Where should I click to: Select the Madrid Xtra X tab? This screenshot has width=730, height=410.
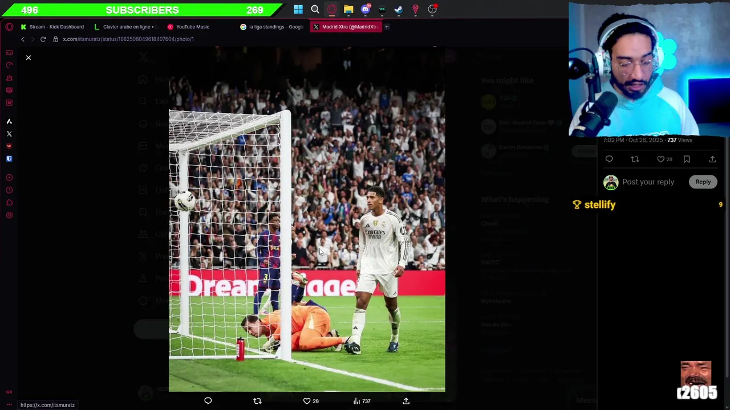point(346,27)
